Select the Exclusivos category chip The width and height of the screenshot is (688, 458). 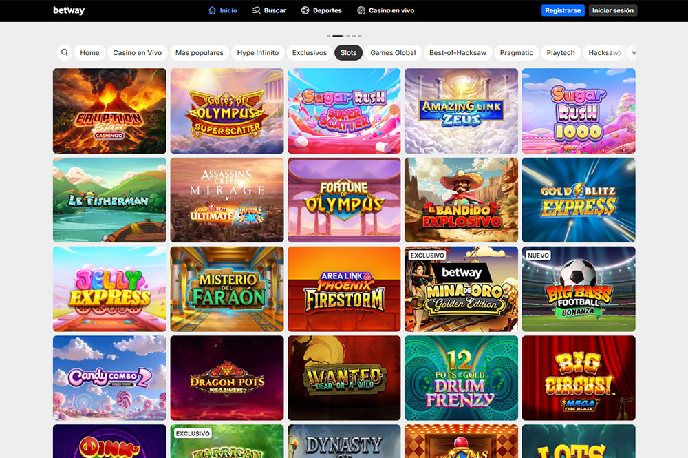(310, 53)
